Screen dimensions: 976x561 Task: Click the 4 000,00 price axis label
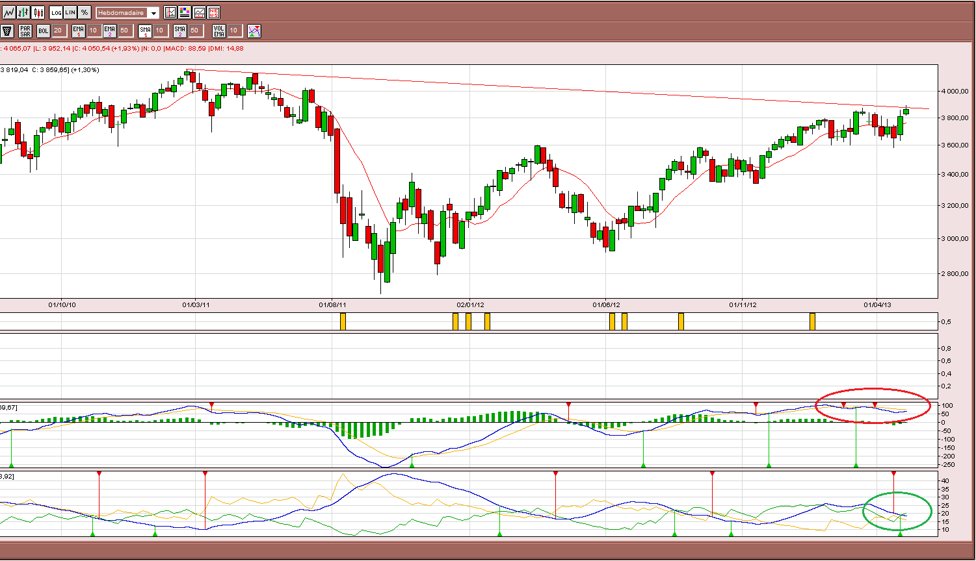955,91
